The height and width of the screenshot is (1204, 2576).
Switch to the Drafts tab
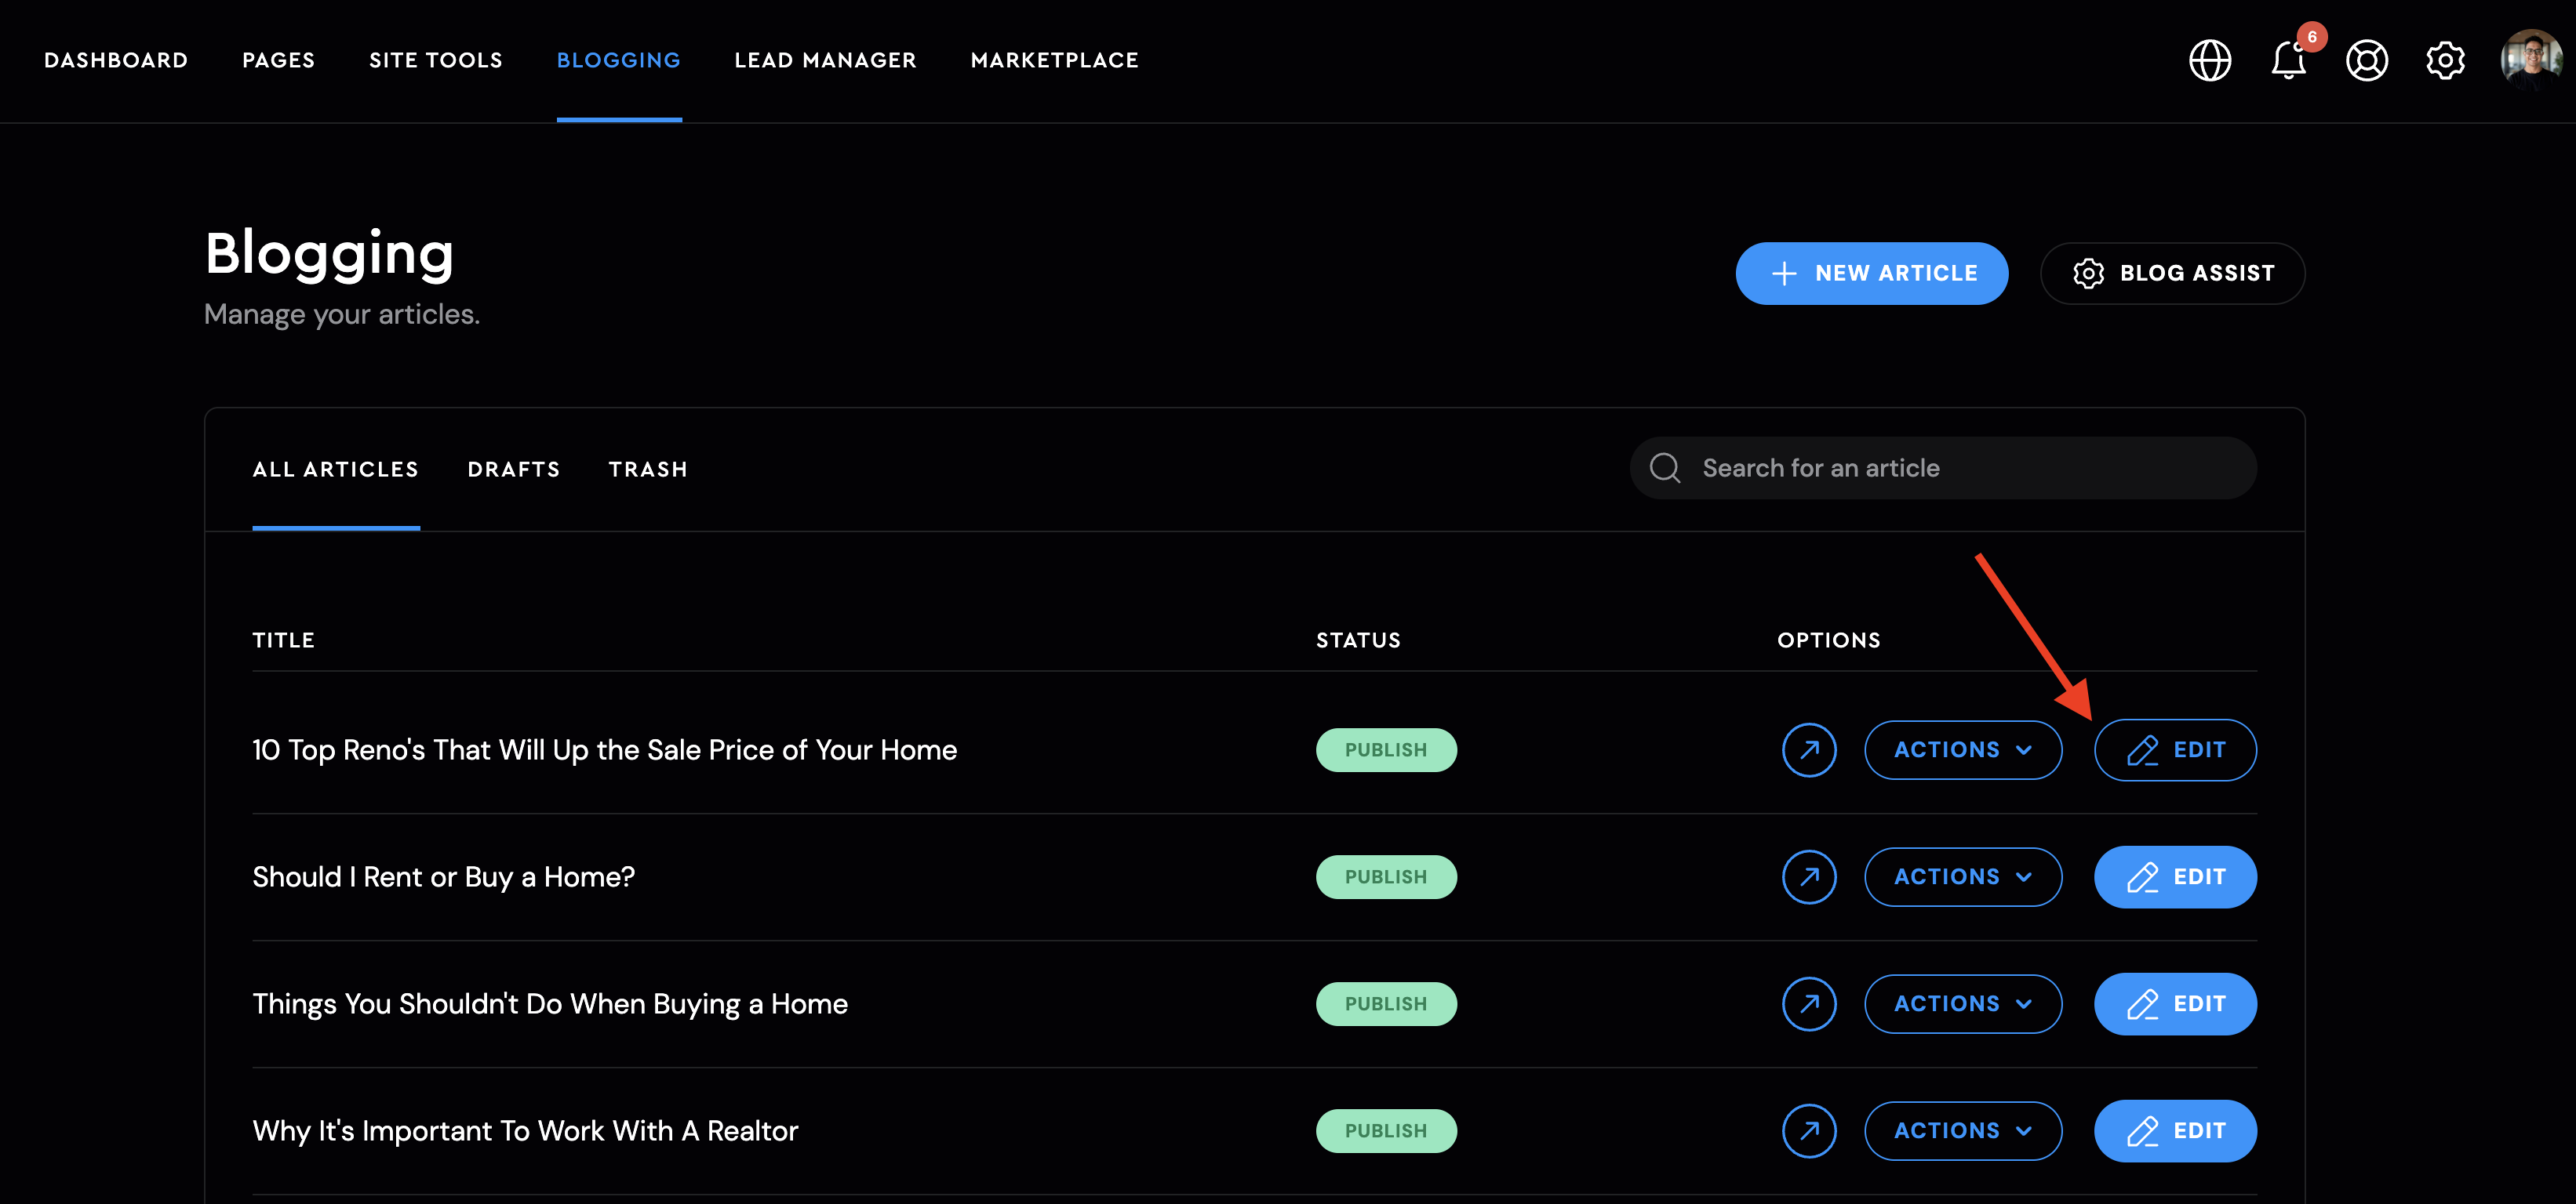pos(514,470)
